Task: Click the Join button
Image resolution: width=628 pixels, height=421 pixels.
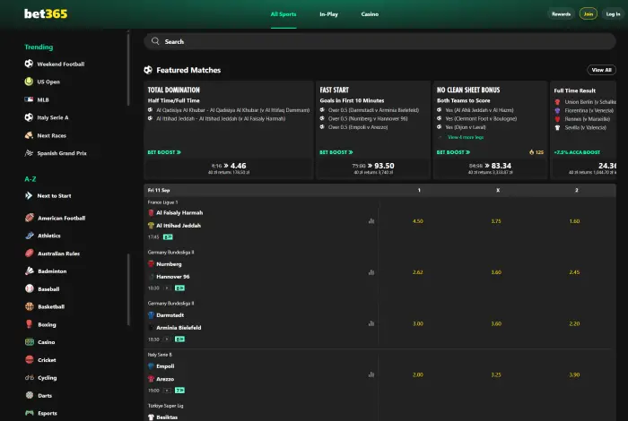Action: 588,14
